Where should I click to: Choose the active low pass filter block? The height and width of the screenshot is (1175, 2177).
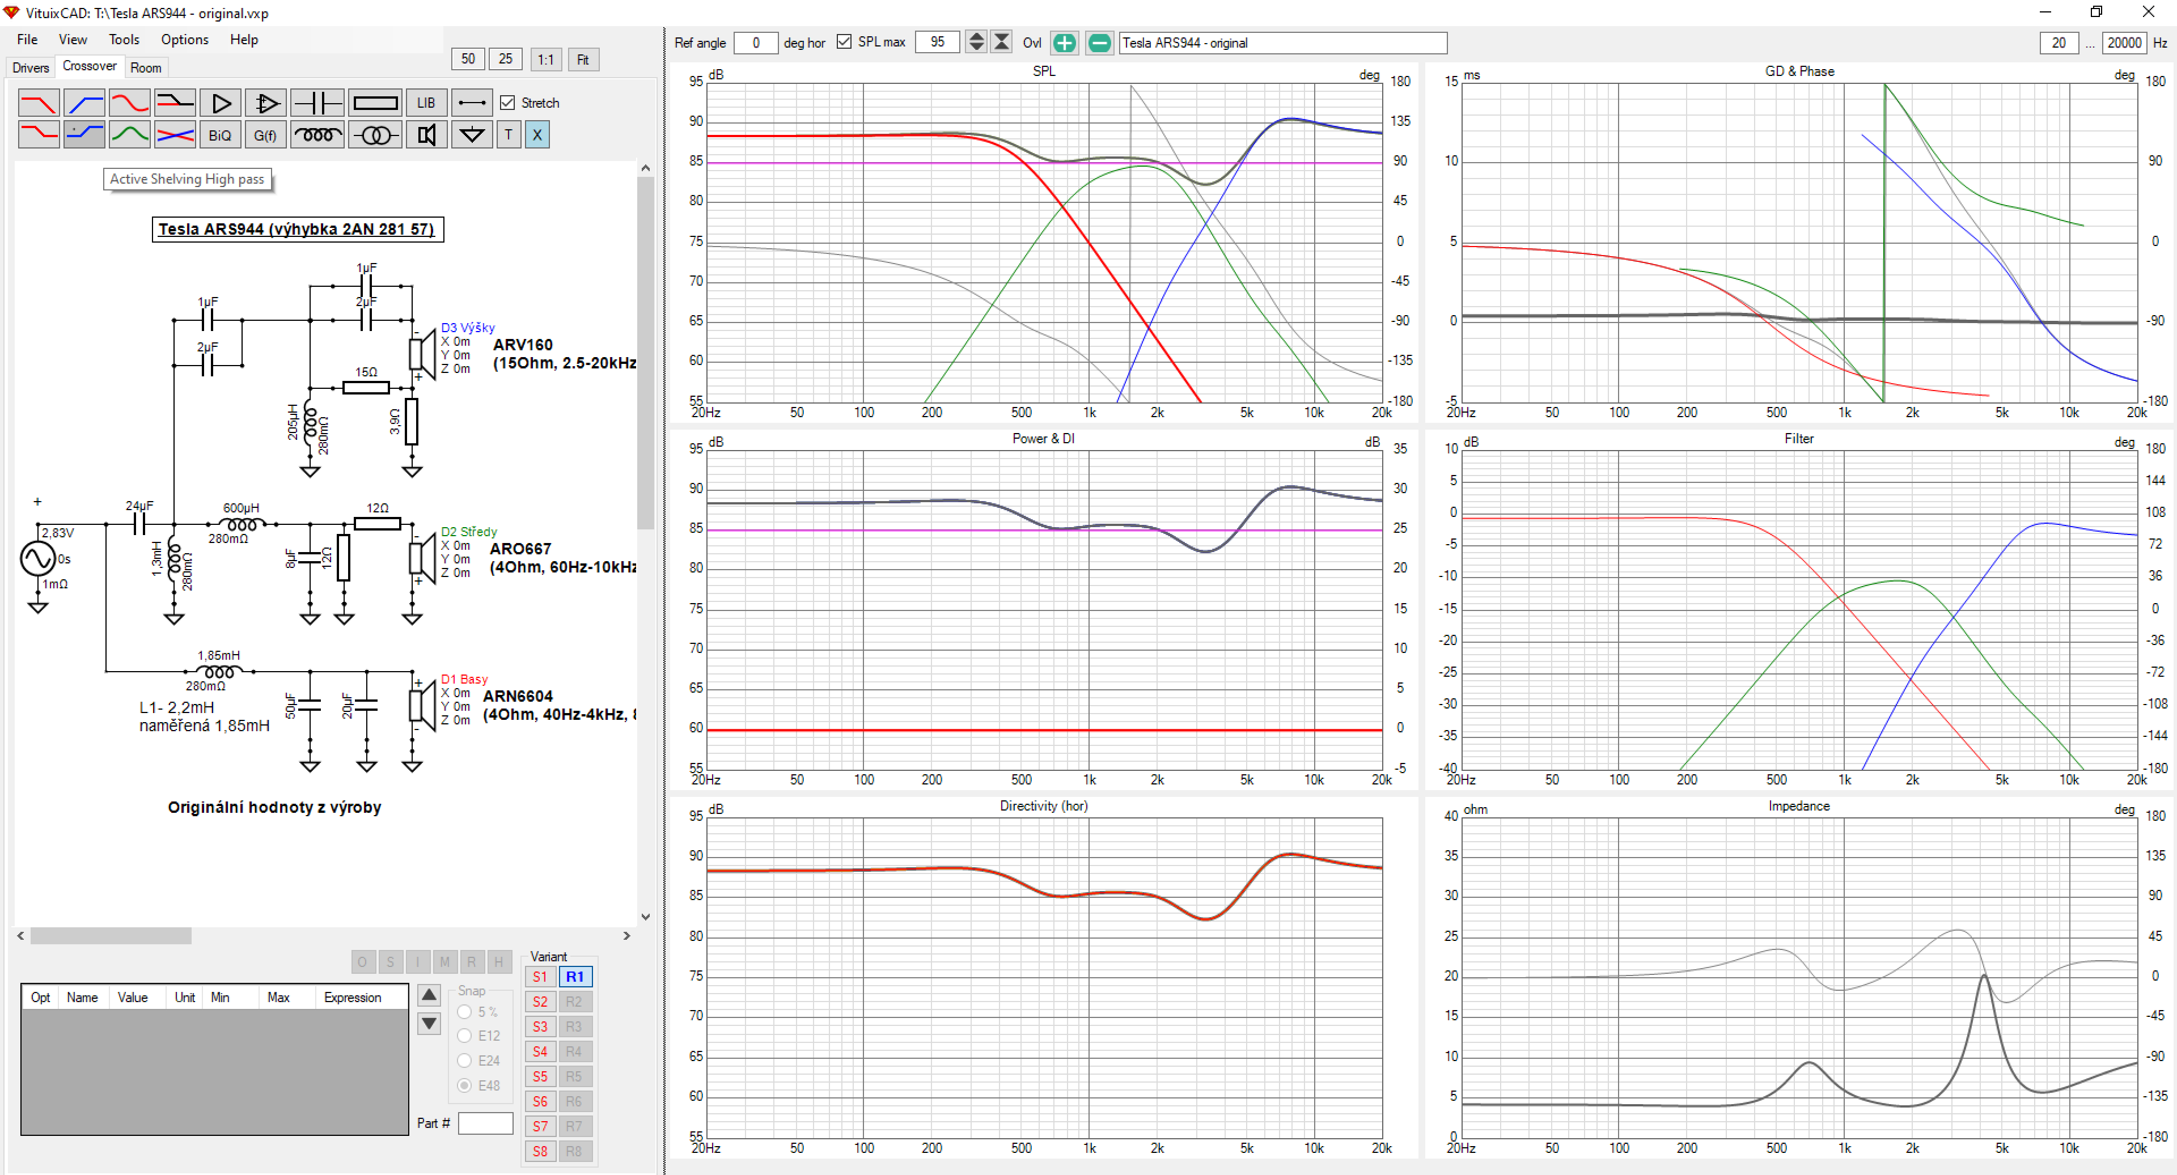pyautogui.click(x=39, y=103)
